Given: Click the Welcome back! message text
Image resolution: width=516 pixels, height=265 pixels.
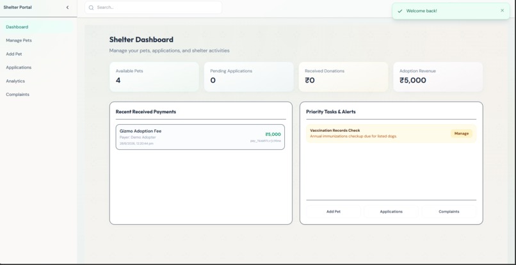Looking at the screenshot, I should click(421, 11).
